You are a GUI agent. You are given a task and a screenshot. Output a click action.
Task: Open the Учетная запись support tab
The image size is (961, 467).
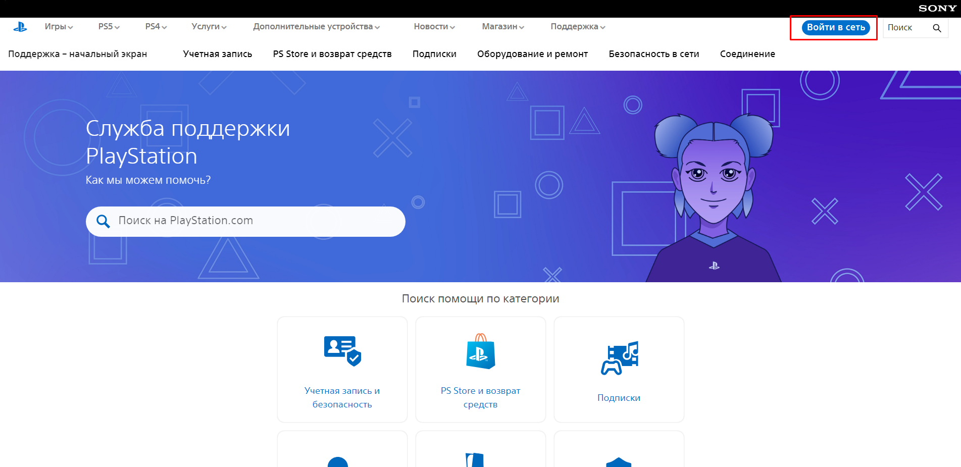218,54
